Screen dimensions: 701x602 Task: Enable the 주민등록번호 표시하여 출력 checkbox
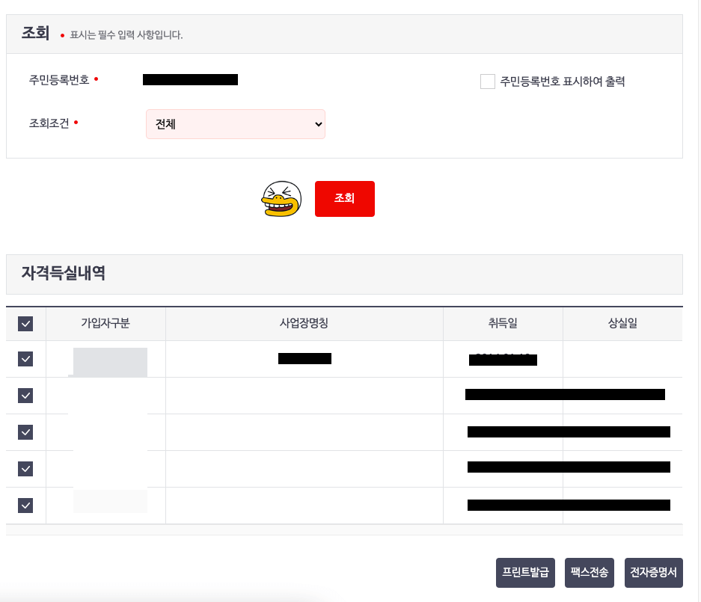point(488,81)
